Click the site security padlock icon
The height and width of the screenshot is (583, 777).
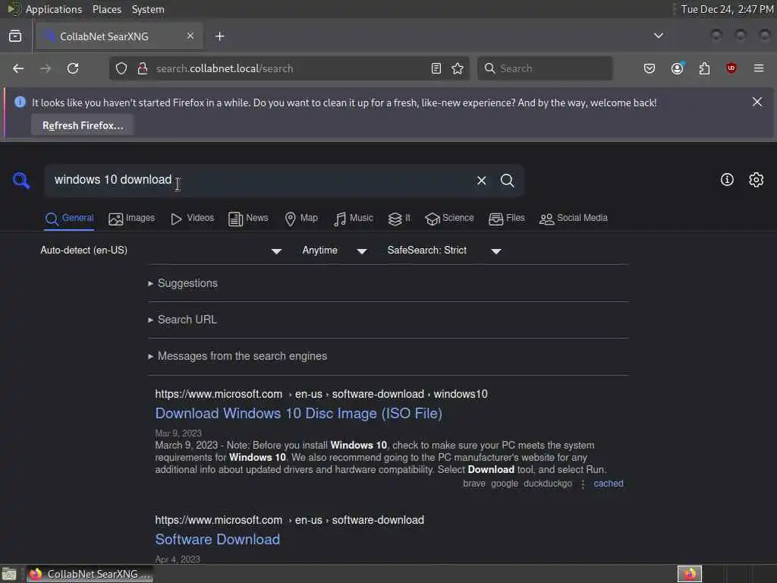[143, 68]
